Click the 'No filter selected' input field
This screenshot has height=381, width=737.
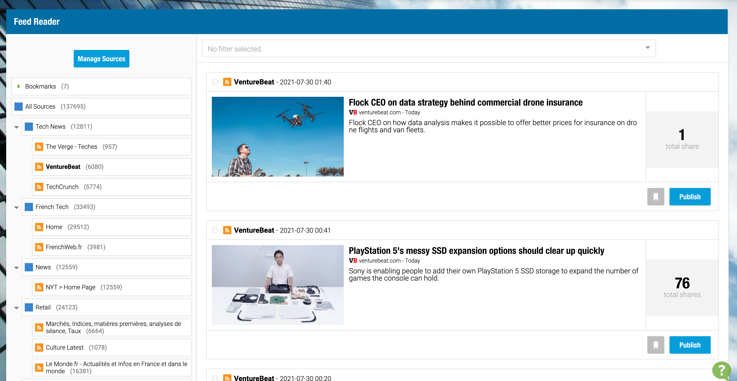tap(429, 49)
